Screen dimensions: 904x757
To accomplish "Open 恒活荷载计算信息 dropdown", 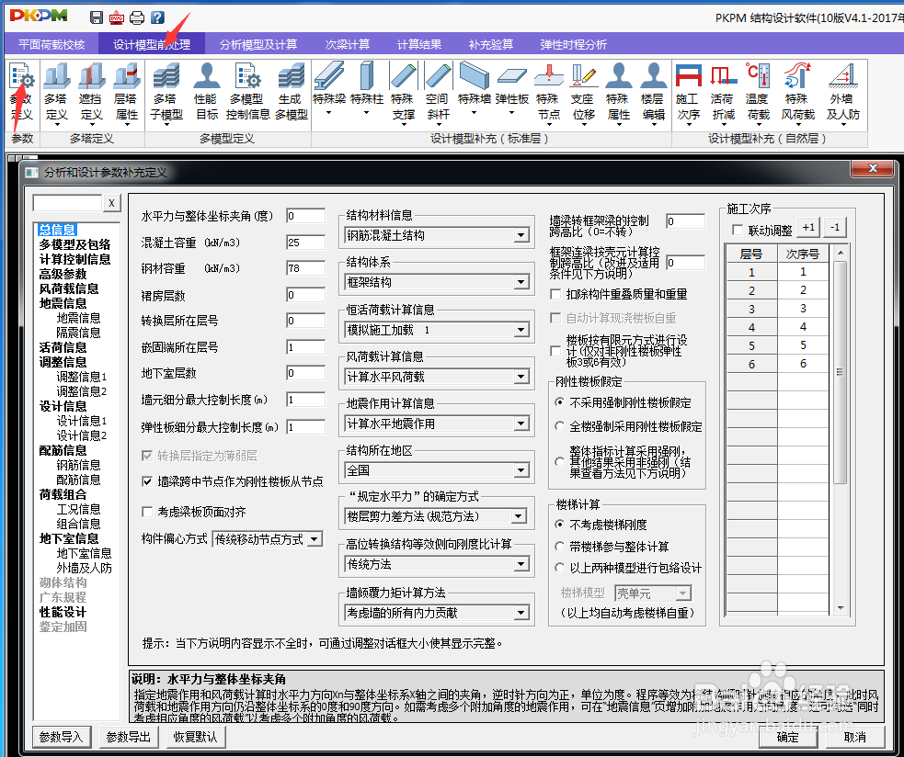I will point(437,330).
